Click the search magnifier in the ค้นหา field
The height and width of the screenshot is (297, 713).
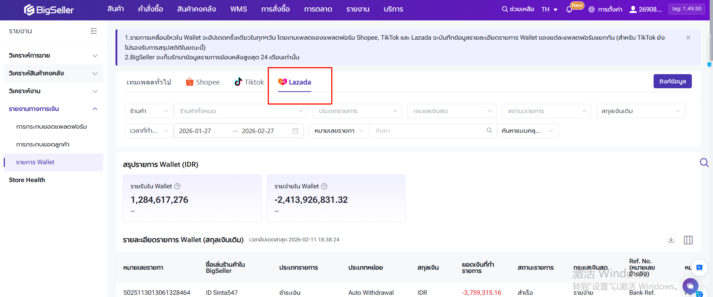(x=489, y=131)
